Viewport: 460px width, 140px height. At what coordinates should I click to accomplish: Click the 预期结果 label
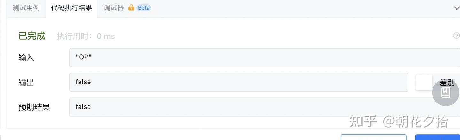tap(34, 107)
